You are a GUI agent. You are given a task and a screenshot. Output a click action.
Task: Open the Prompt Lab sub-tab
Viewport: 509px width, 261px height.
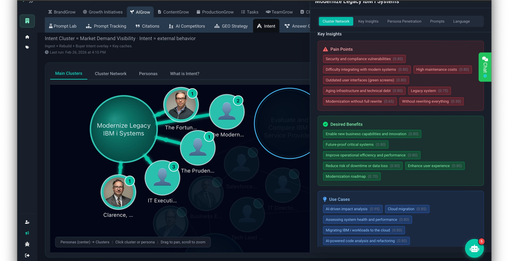tap(63, 26)
